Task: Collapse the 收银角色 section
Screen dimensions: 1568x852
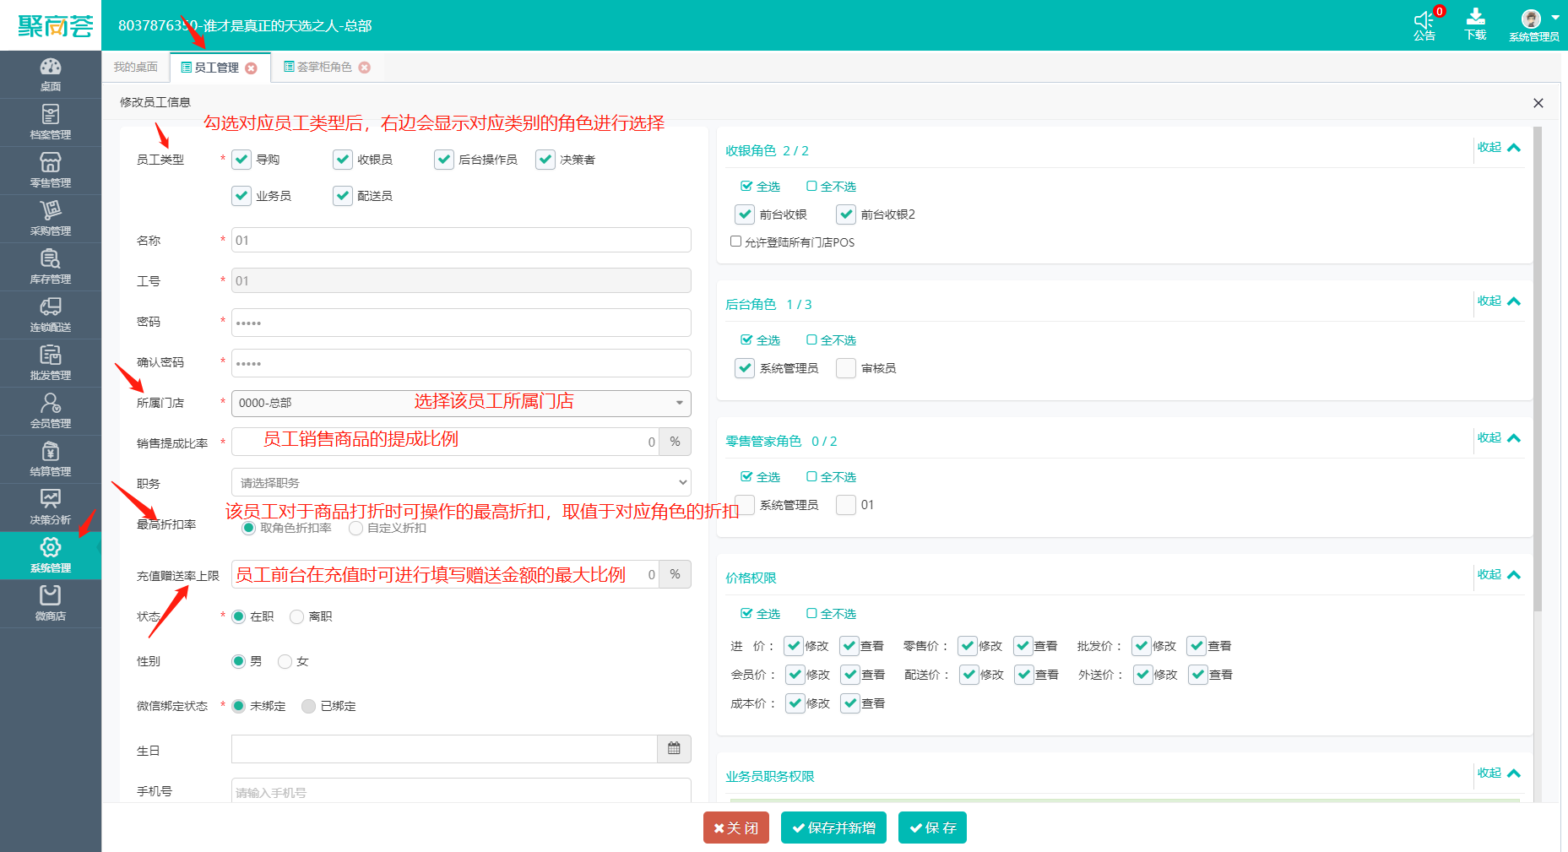Action: pyautogui.click(x=1499, y=148)
